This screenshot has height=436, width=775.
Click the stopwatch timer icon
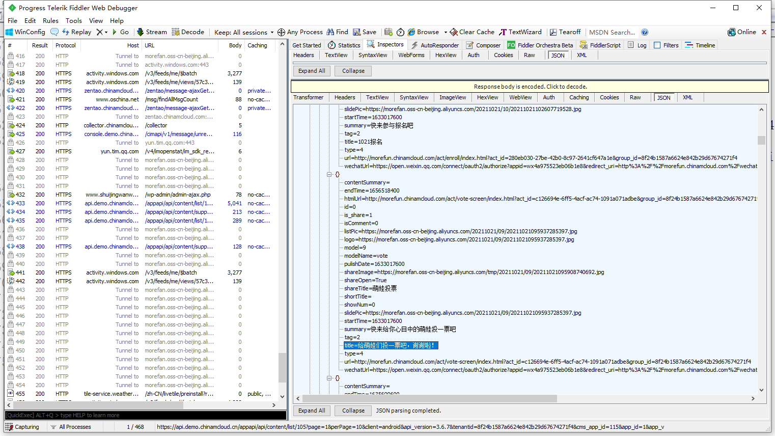tap(400, 32)
